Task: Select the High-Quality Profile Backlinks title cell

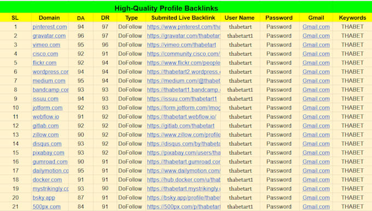Action: [166, 8]
